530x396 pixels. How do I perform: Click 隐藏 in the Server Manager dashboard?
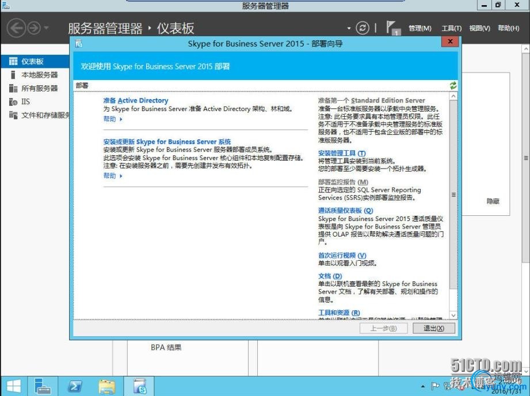(x=493, y=201)
